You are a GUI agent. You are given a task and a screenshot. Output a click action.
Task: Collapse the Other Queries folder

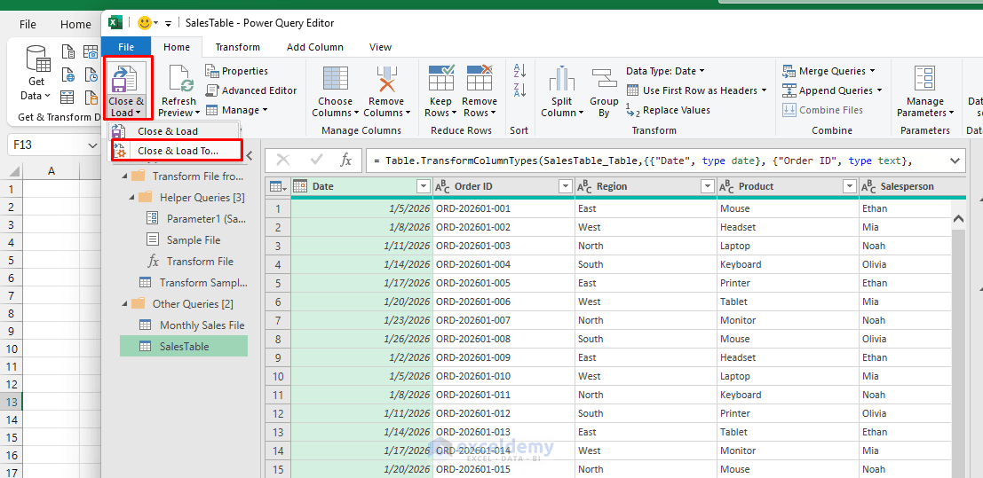(x=124, y=304)
